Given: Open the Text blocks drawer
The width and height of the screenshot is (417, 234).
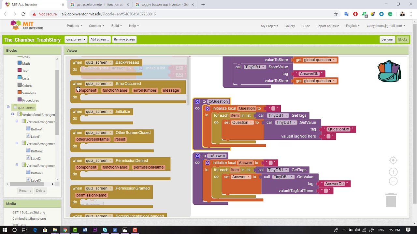Looking at the screenshot, I should tap(25, 71).
